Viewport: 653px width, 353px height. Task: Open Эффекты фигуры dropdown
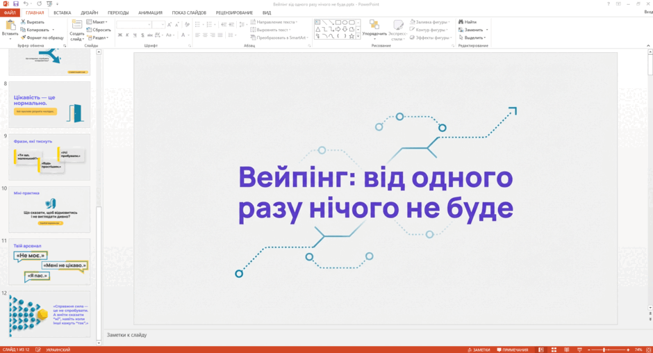(431, 38)
